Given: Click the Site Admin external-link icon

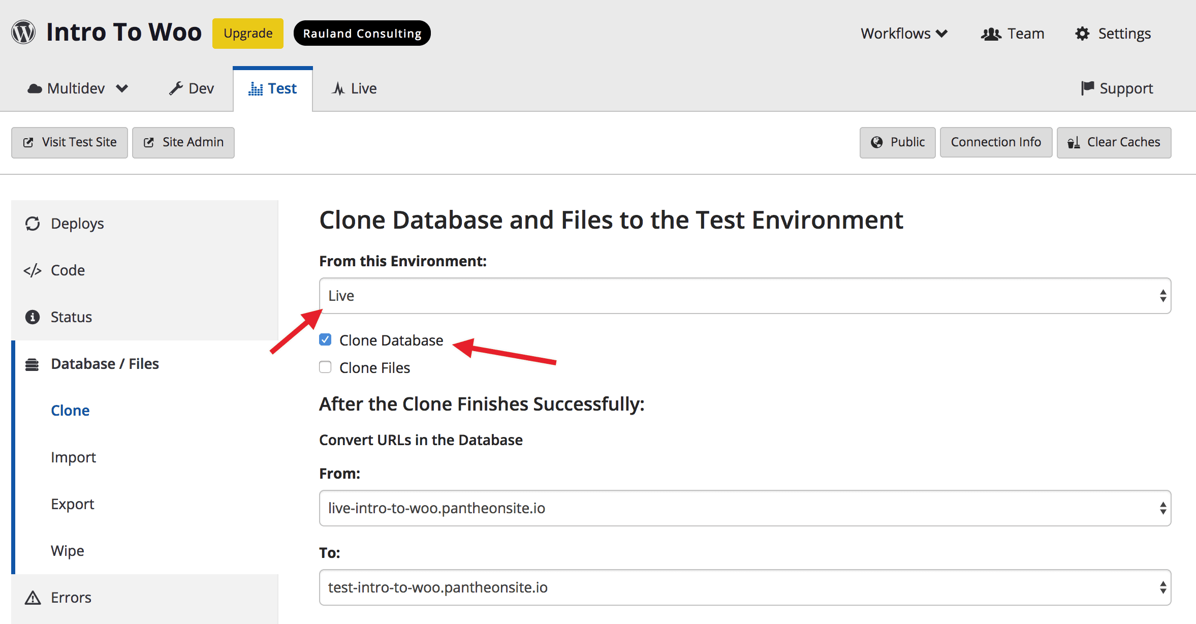Looking at the screenshot, I should coord(149,143).
